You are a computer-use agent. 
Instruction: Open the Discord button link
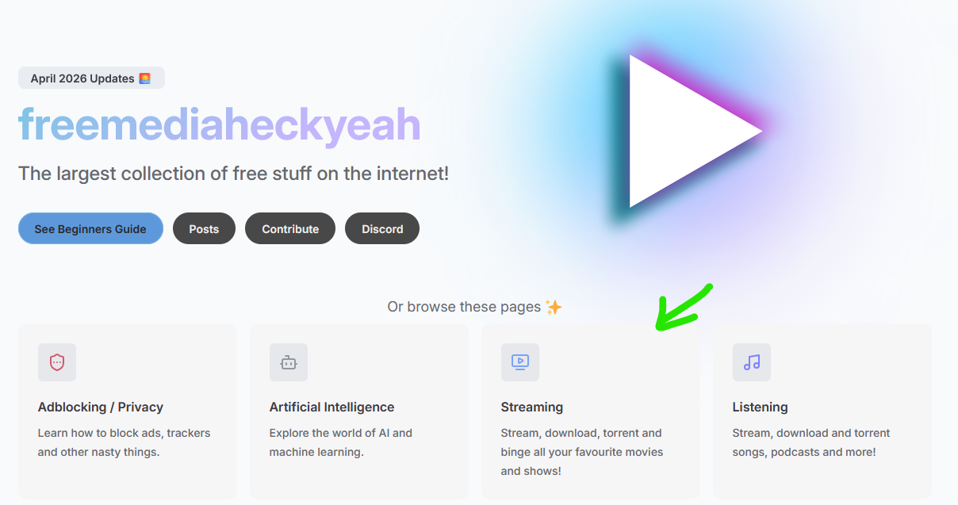tap(382, 228)
